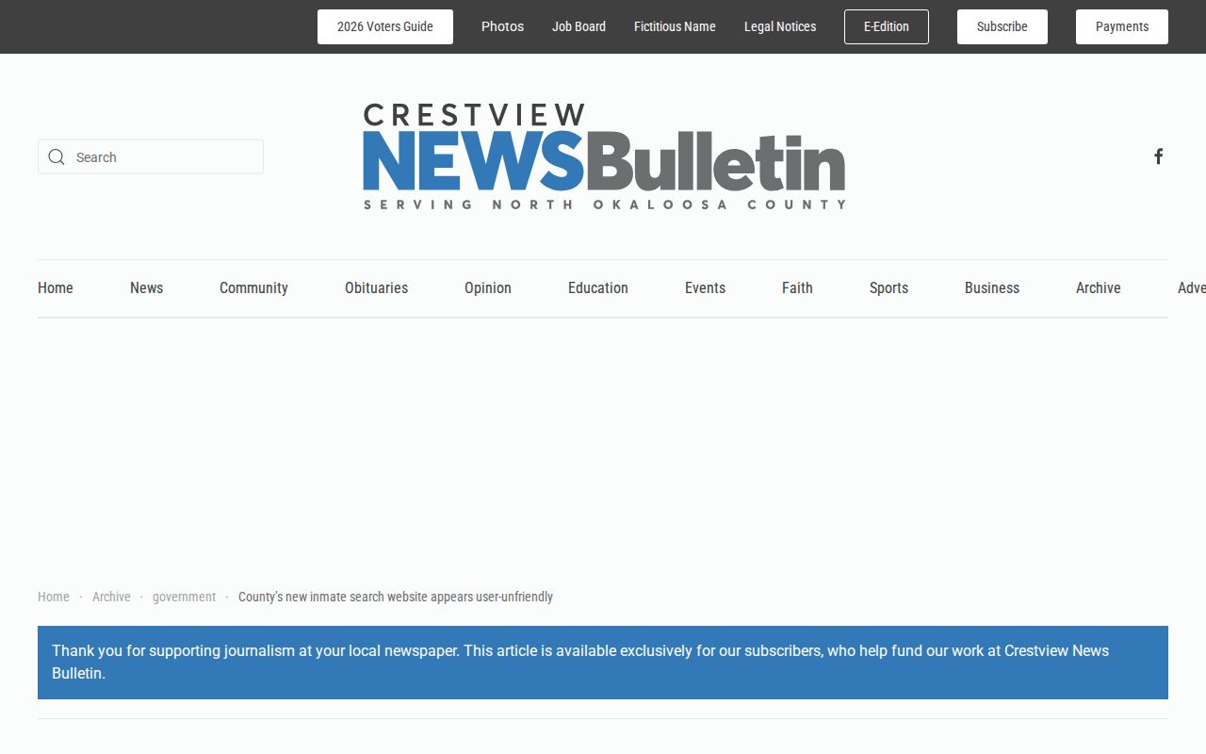Click the Crestview News Bulletin logo
The height and width of the screenshot is (754, 1206).
point(604,156)
